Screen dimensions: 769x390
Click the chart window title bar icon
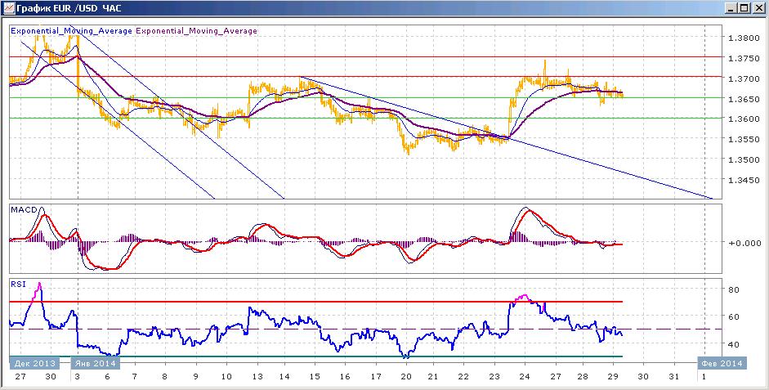click(x=8, y=8)
